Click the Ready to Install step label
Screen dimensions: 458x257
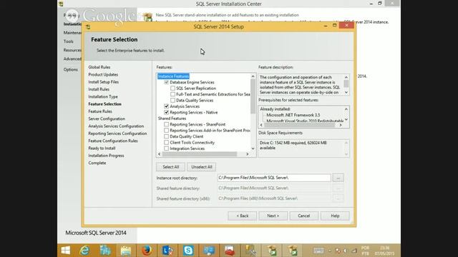pos(102,148)
